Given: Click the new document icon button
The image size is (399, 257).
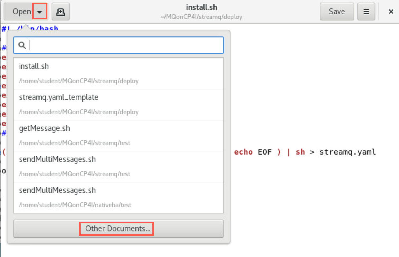Looking at the screenshot, I should coord(60,12).
